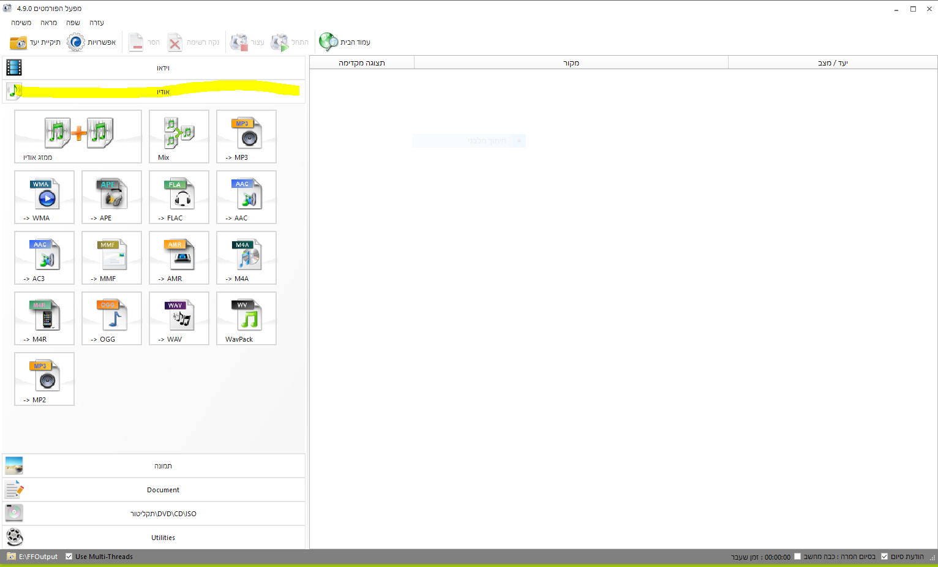This screenshot has width=938, height=567.
Task: Click the clear list (נקה רשימה) button
Action: click(x=193, y=42)
